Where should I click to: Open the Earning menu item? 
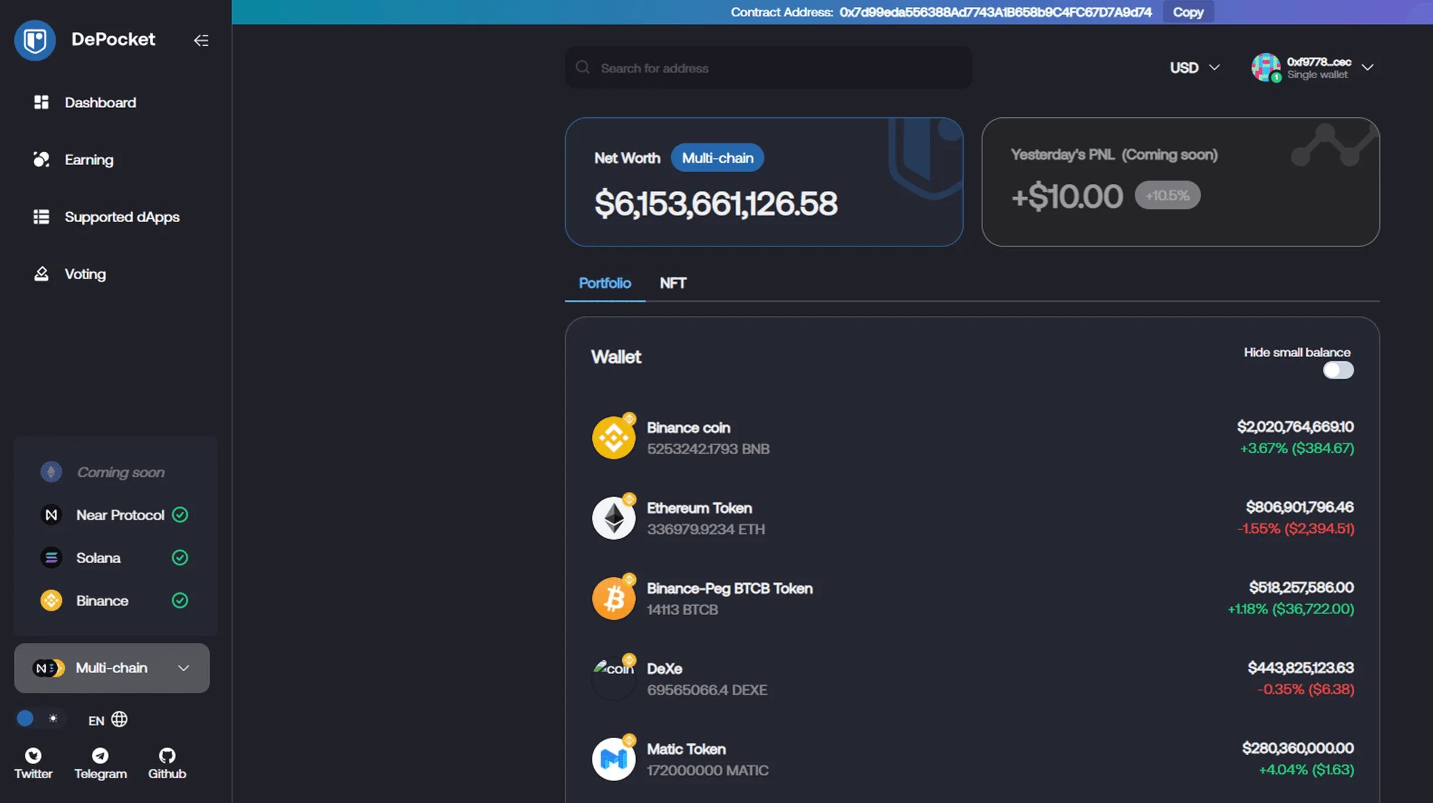coord(89,159)
